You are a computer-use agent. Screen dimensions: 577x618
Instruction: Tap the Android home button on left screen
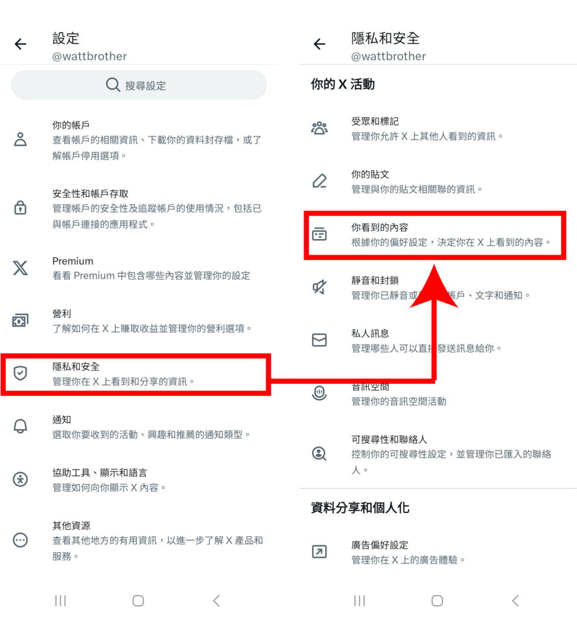tap(138, 600)
